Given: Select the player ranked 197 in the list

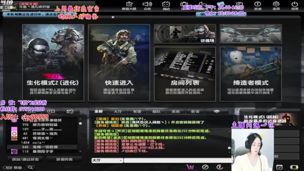Looking at the screenshot, I should pos(42,129).
